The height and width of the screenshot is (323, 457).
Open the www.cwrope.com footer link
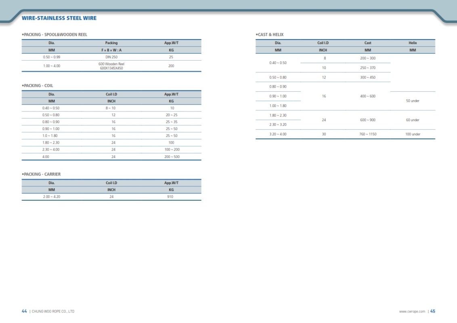412,311
